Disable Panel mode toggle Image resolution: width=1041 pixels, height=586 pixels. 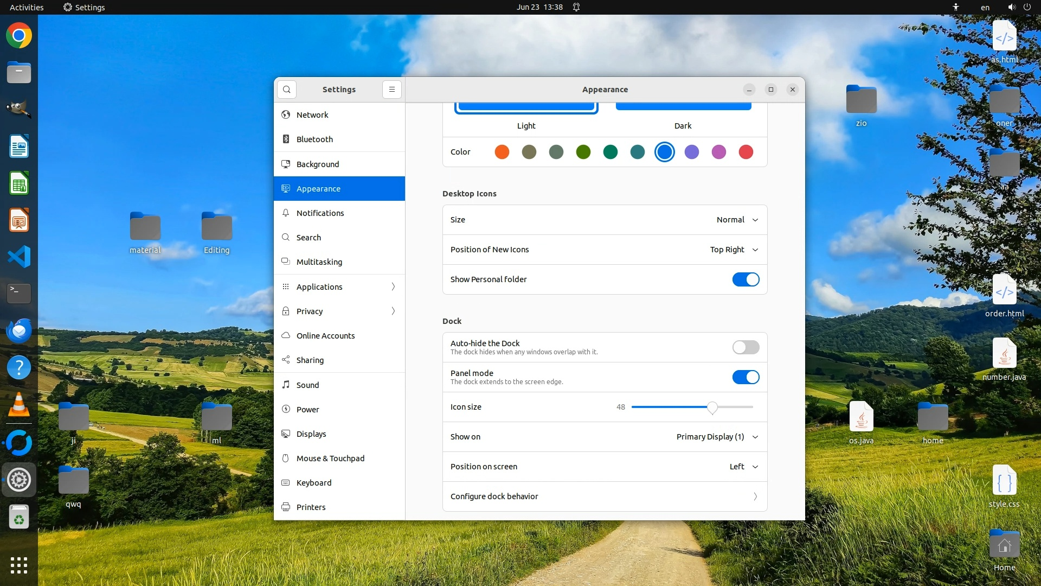746,377
